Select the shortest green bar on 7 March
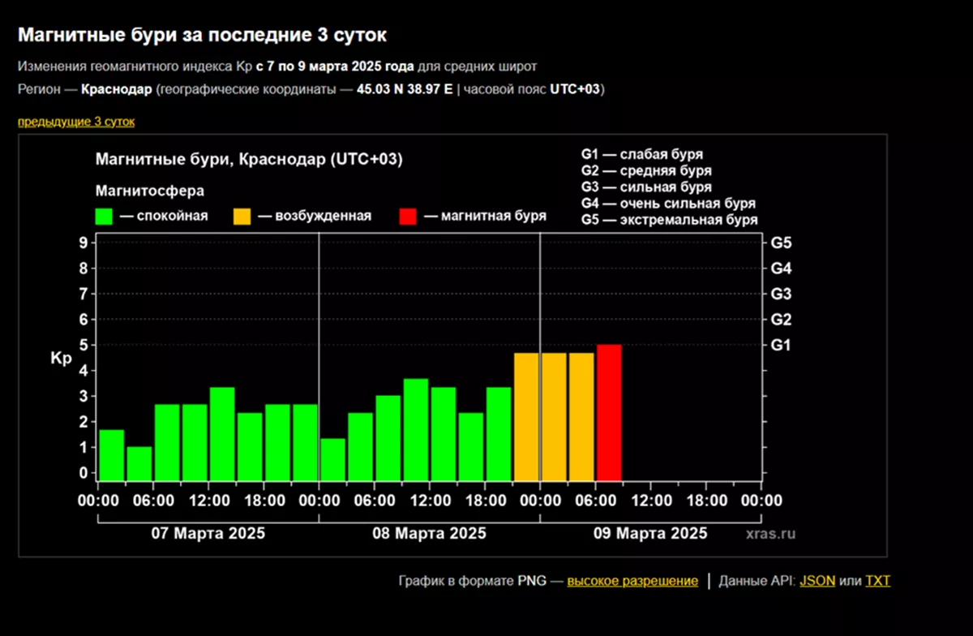Screen dimensions: 973x636 tap(139, 463)
